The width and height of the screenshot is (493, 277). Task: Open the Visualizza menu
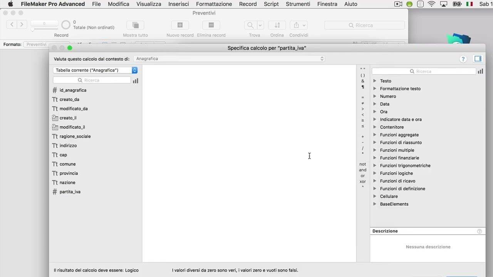click(x=149, y=4)
